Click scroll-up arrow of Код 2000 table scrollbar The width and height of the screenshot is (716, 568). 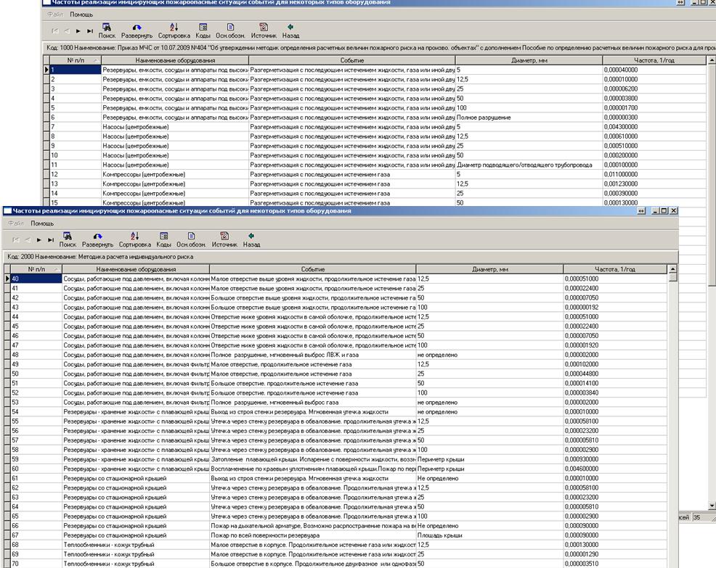pyautogui.click(x=672, y=269)
